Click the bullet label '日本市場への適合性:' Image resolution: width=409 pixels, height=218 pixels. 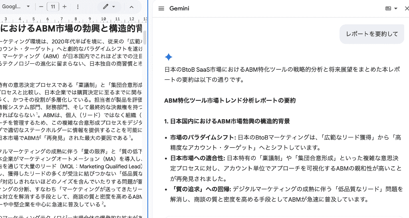(197, 158)
